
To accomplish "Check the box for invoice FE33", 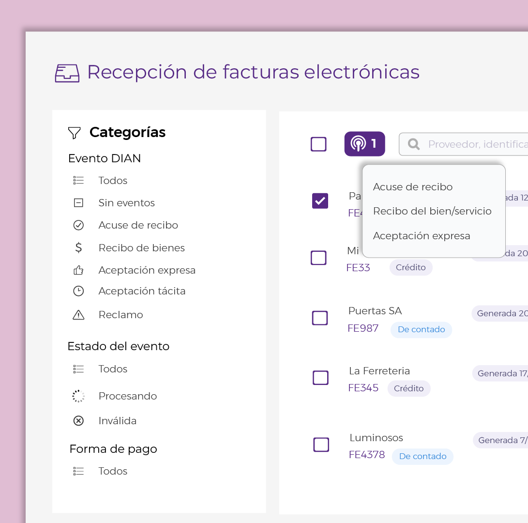I will click(318, 258).
